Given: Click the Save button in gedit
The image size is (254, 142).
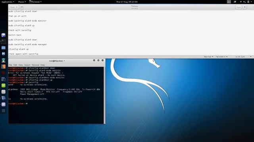Looking at the screenshot, I should pos(239,7).
